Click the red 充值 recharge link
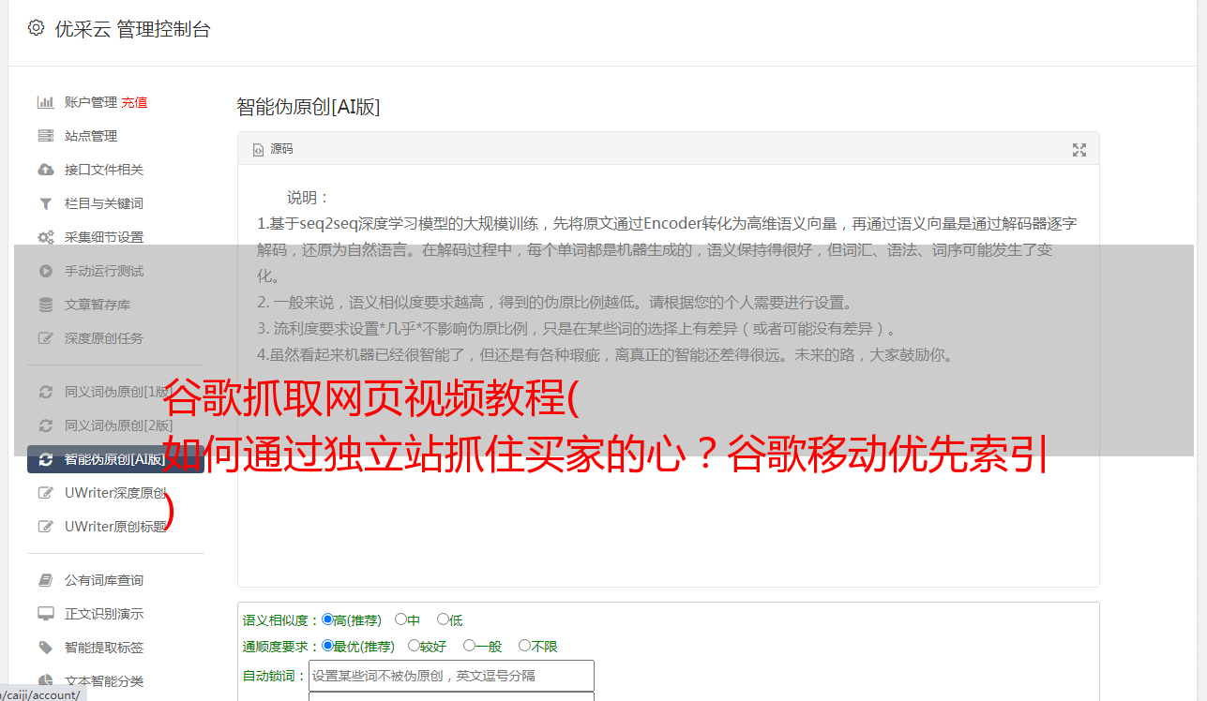This screenshot has height=701, width=1207. (134, 102)
